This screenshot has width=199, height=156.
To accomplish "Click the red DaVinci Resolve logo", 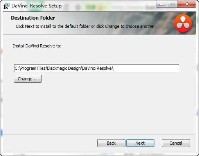I will click(x=183, y=23).
